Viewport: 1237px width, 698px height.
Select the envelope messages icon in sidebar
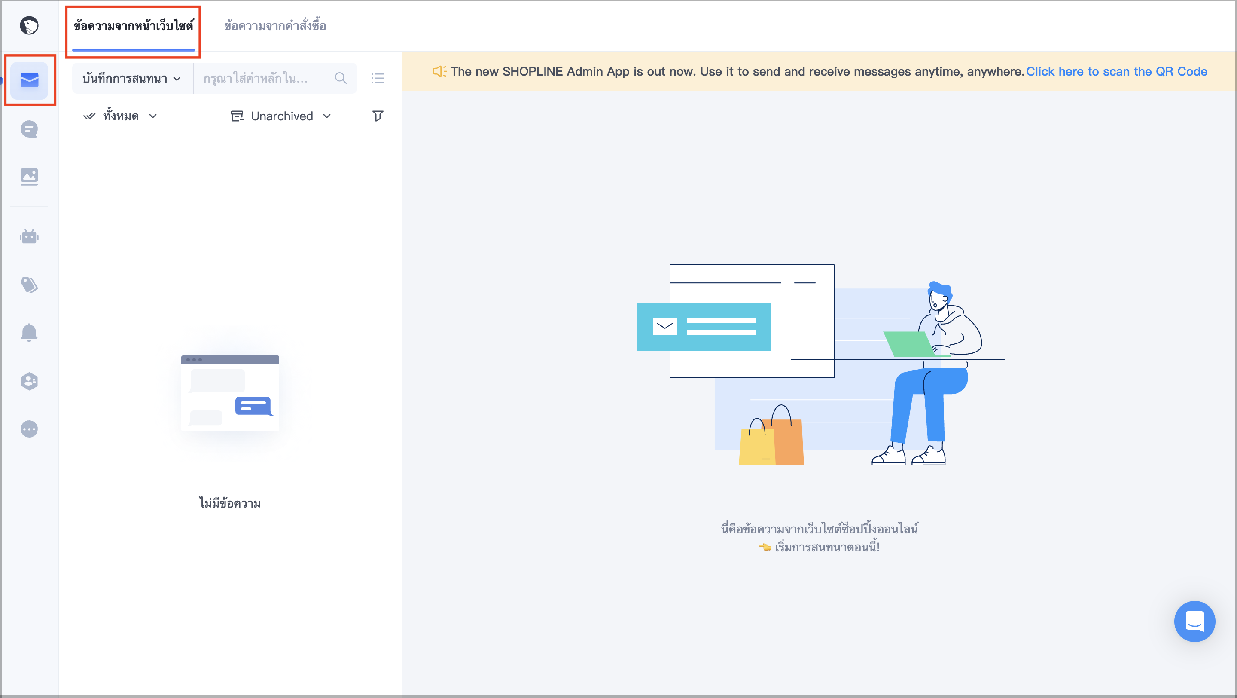[x=29, y=80]
